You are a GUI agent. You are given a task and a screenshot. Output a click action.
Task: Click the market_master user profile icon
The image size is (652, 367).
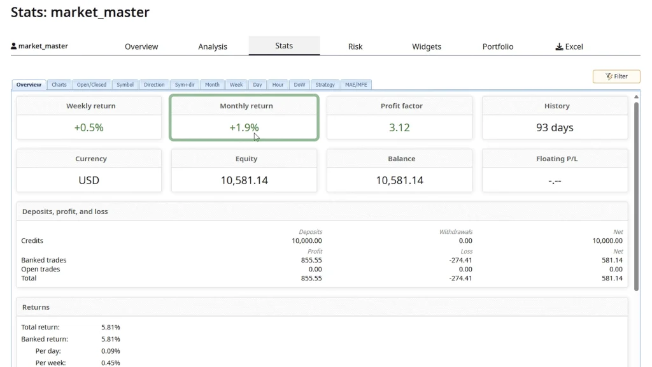coord(14,47)
